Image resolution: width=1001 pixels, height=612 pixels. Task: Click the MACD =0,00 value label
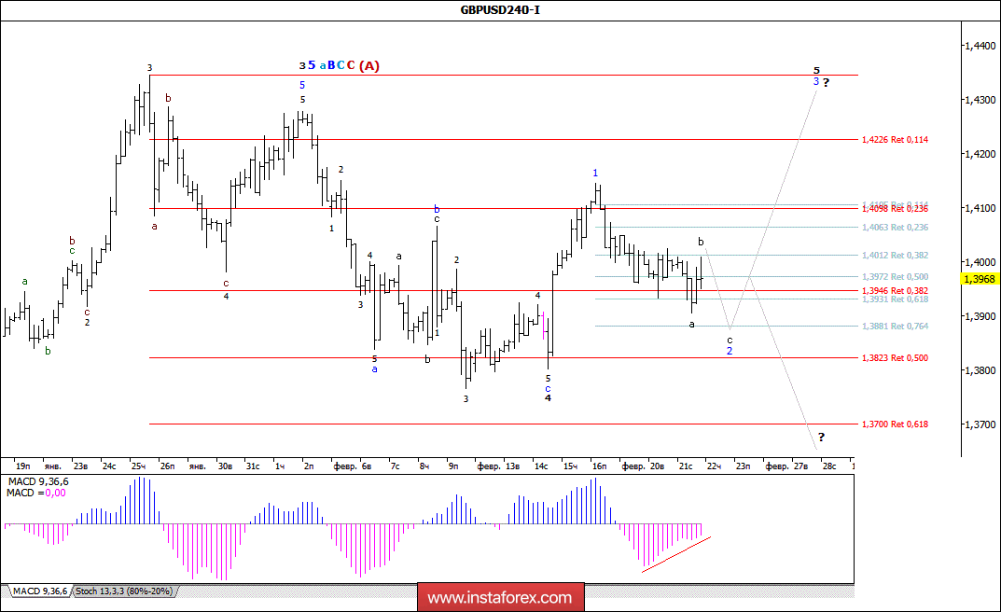[35, 494]
